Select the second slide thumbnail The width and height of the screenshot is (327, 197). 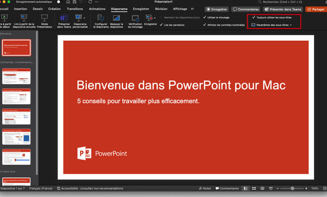(16, 76)
